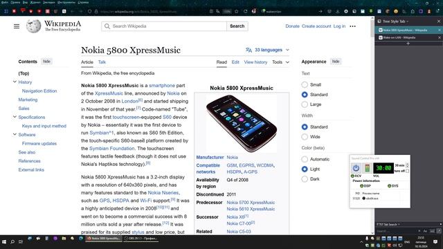This screenshot has height=249, width=443.
Task: Select the Read tab
Action: (221, 62)
